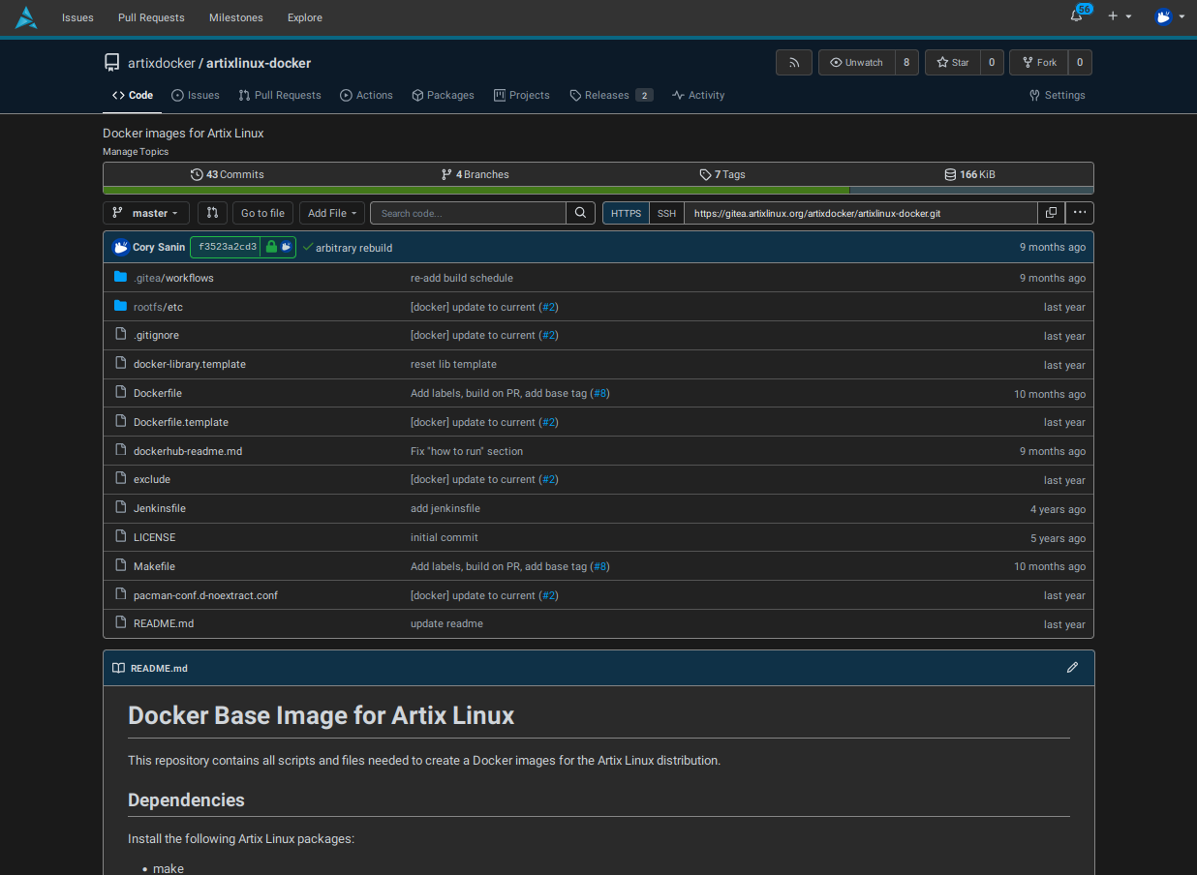The width and height of the screenshot is (1197, 875).
Task: Open the Jenkinsfile
Action: (x=160, y=508)
